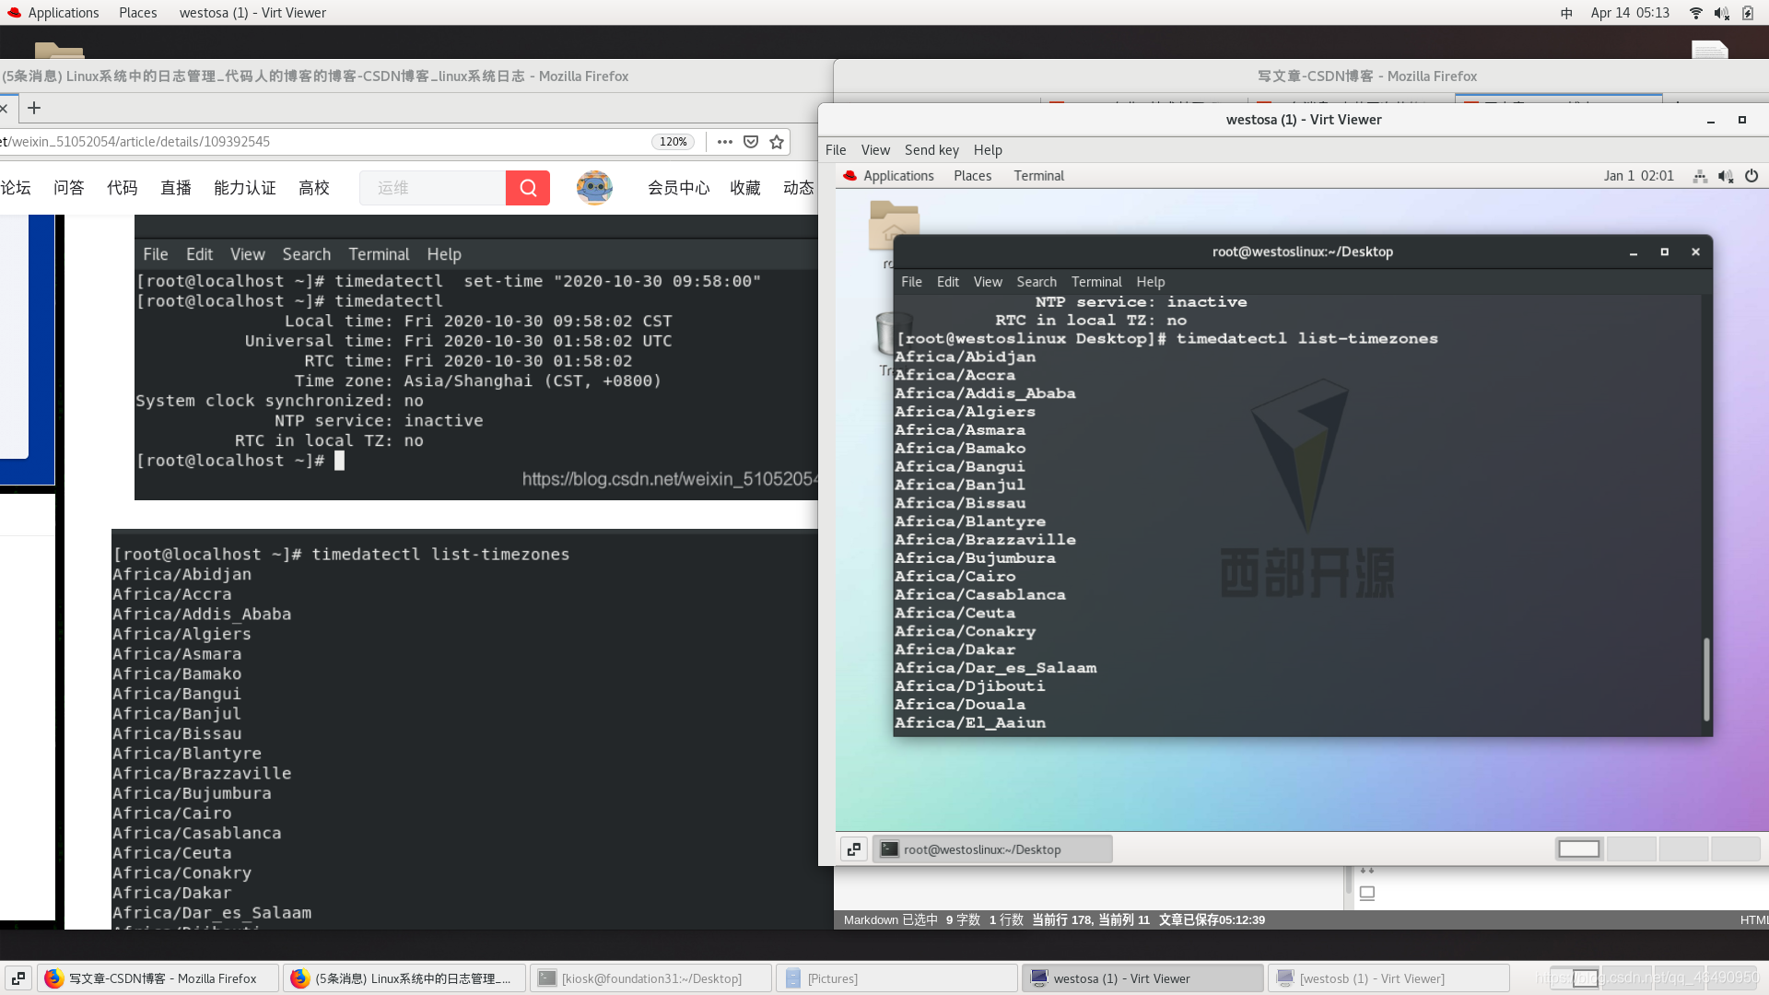Image resolution: width=1769 pixels, height=995 pixels.
Task: Open the page actions three-dots menu
Action: click(x=725, y=142)
